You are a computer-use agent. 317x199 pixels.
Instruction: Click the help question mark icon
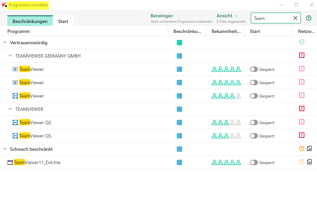309,18
